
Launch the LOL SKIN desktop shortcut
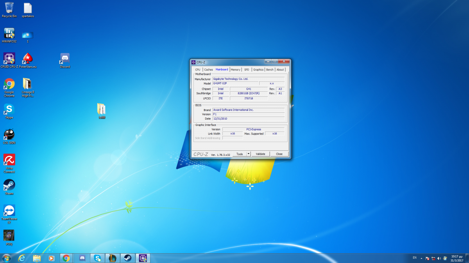[x=9, y=137]
